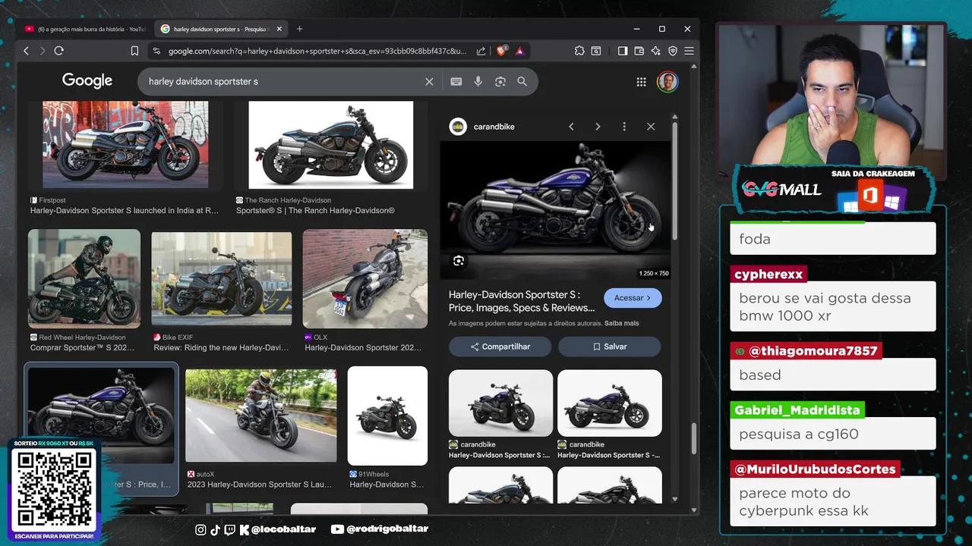The height and width of the screenshot is (546, 972).
Task: Click 'Sportster® S | The Ranch Harley-Davidson®' caption
Action: pos(315,211)
